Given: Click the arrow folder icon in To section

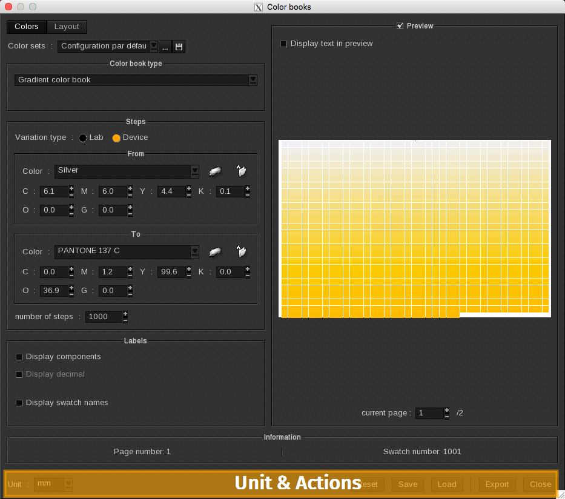Looking at the screenshot, I should (241, 252).
